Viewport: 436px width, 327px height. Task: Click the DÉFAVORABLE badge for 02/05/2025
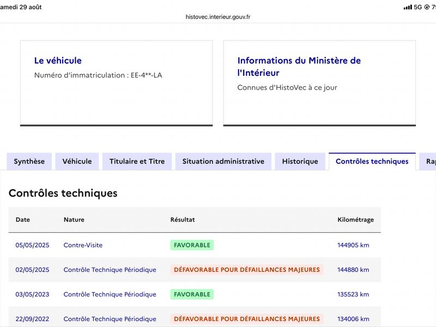pyautogui.click(x=247, y=269)
